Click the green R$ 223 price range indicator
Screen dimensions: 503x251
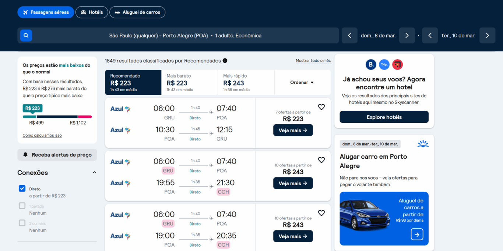tap(32, 108)
